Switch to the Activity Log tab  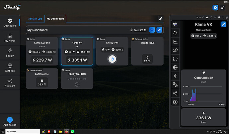coord(35,19)
